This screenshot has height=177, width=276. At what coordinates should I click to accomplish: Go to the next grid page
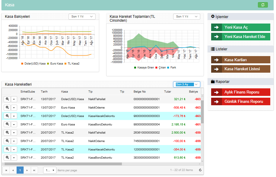point(27,170)
